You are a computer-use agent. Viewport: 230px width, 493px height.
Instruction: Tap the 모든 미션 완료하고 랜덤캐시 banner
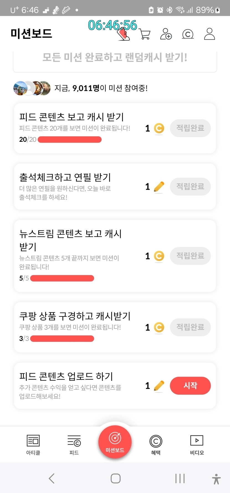click(115, 58)
